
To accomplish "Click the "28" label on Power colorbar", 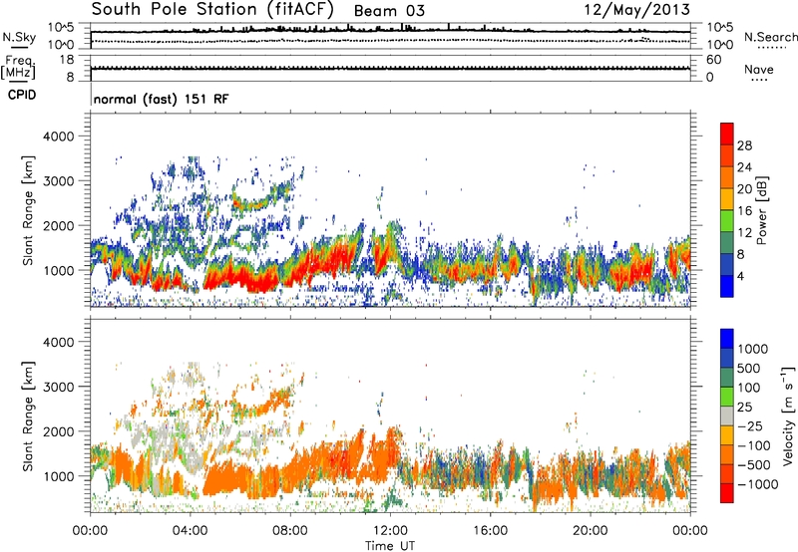I will coord(744,145).
